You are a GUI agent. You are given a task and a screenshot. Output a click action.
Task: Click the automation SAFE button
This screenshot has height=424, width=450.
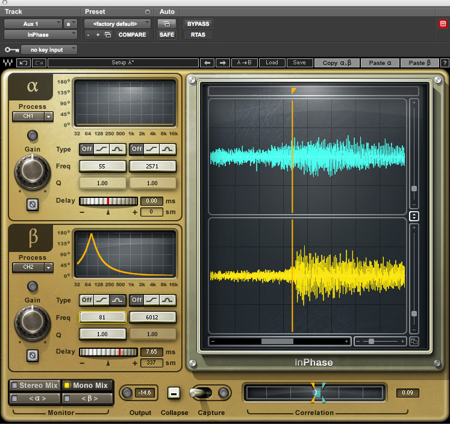point(167,35)
